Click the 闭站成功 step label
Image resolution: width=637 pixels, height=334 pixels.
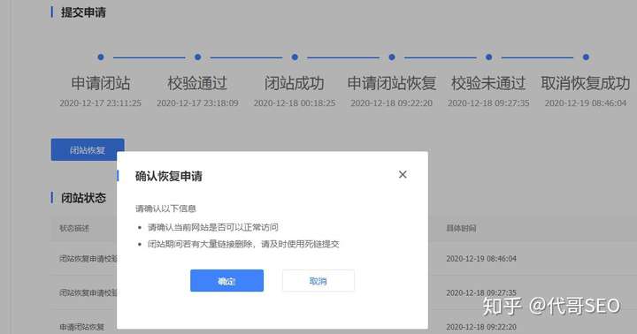[x=295, y=83]
